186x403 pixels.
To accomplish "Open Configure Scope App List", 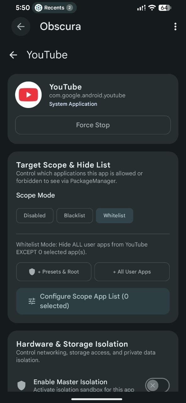I will click(93, 301).
